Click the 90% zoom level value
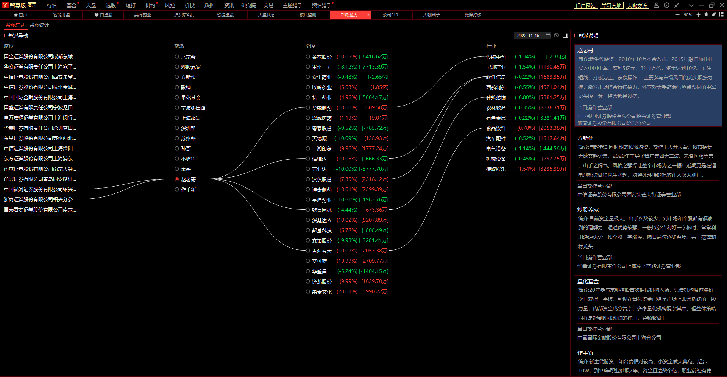The width and height of the screenshot is (727, 377). 688,15
